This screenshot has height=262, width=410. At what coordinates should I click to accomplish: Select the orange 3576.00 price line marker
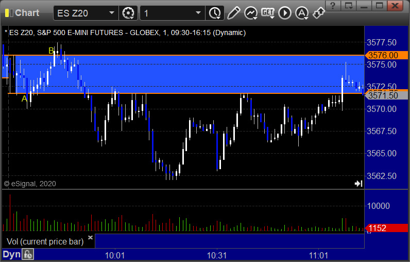(x=386, y=55)
